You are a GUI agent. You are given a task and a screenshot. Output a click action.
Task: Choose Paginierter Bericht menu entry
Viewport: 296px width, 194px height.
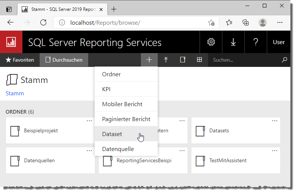point(126,119)
